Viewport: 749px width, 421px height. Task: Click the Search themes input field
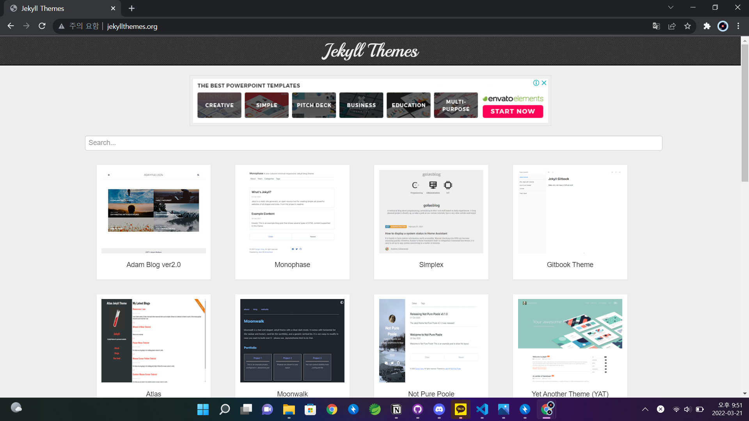(373, 143)
